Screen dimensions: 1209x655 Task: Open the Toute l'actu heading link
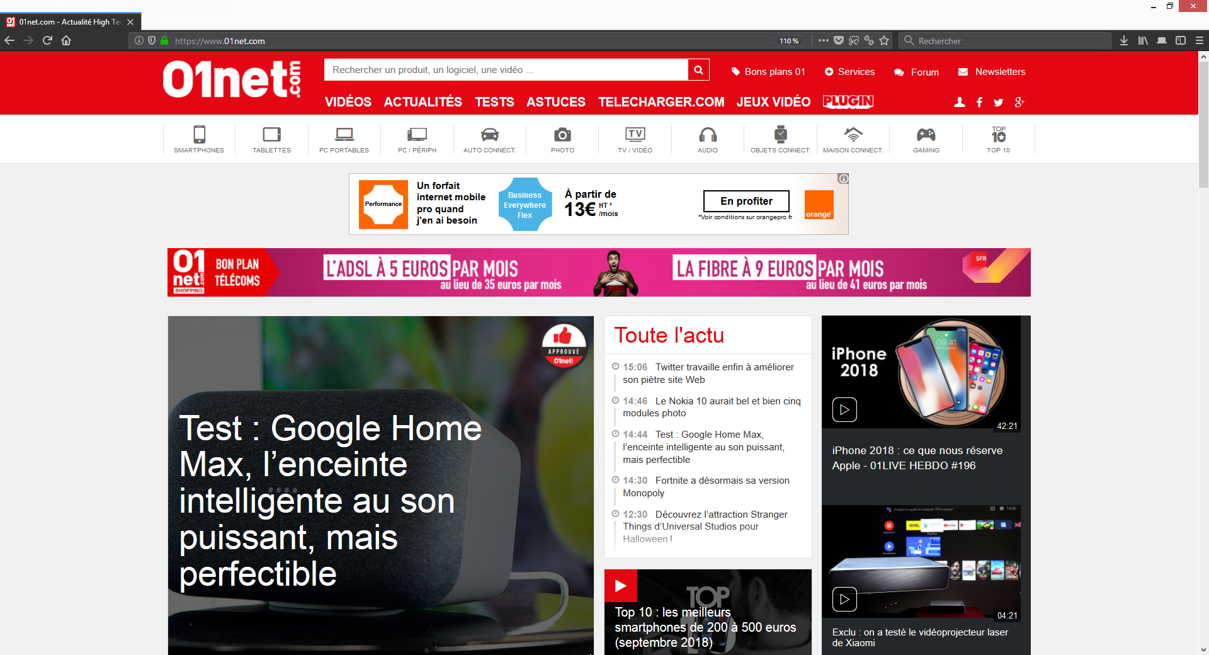669,335
